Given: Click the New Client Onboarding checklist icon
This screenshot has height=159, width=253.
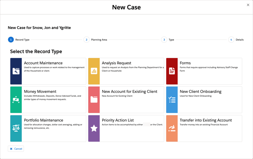Looking at the screenshot, I should tap(172, 100).
